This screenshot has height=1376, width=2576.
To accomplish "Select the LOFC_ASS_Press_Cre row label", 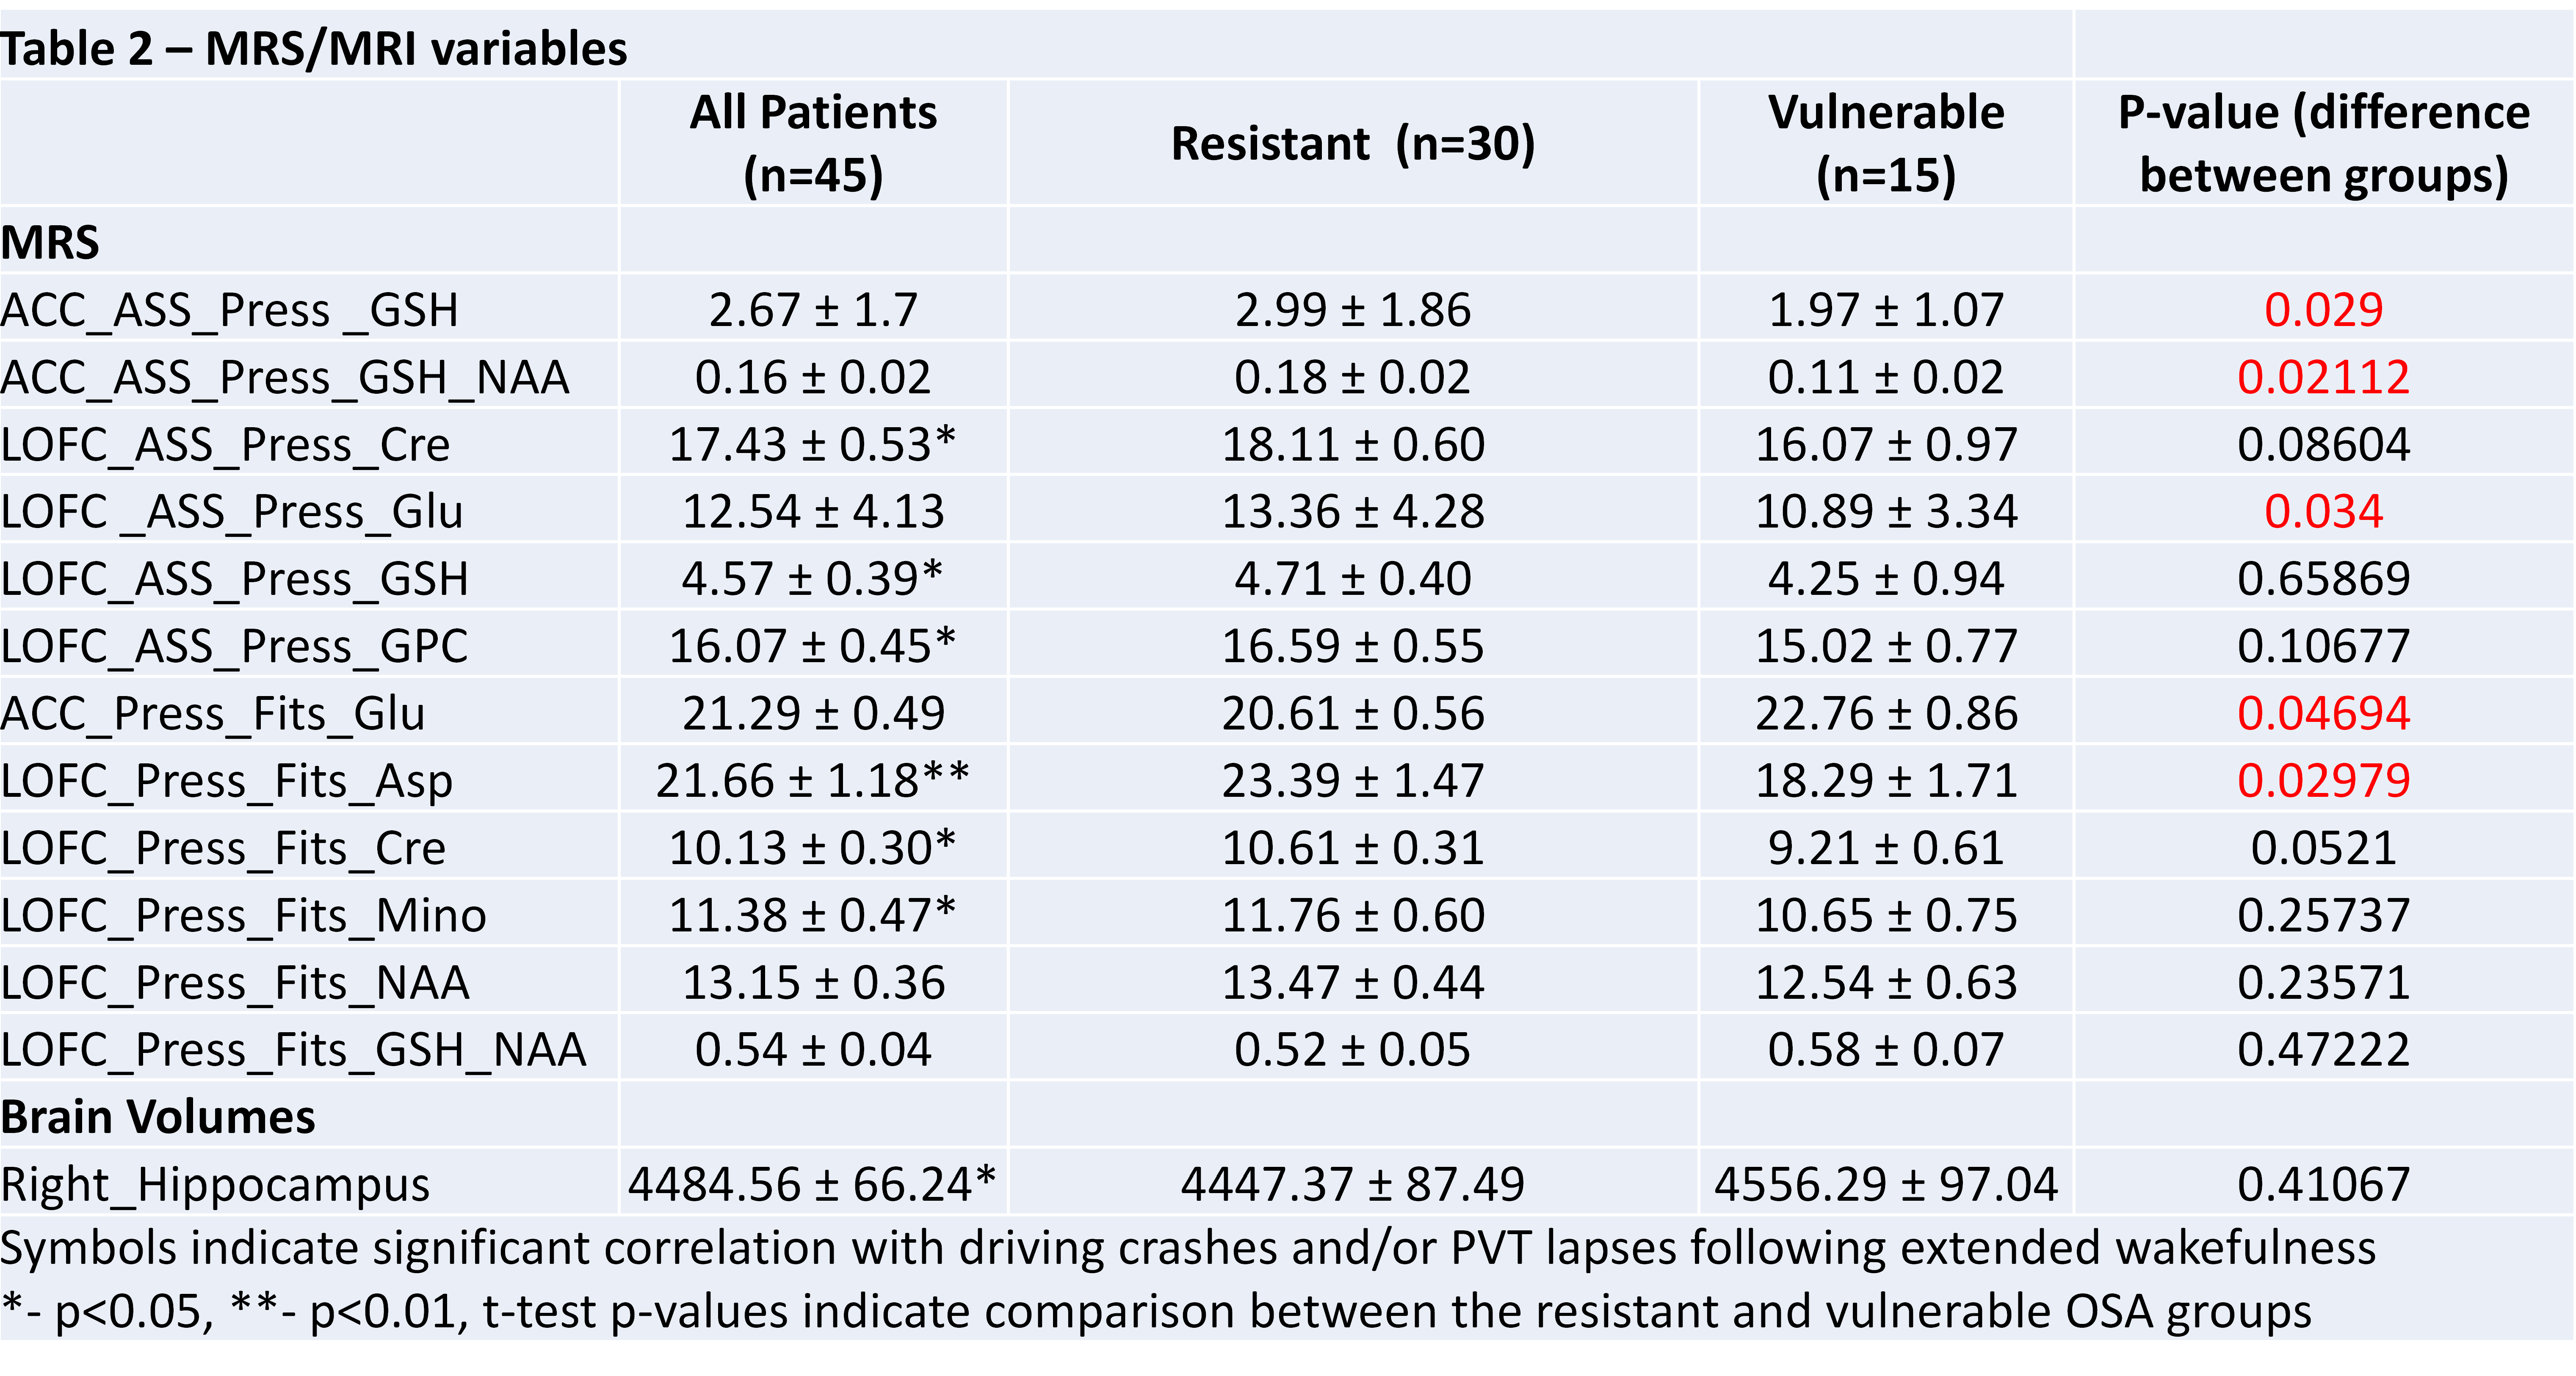I will [x=225, y=444].
